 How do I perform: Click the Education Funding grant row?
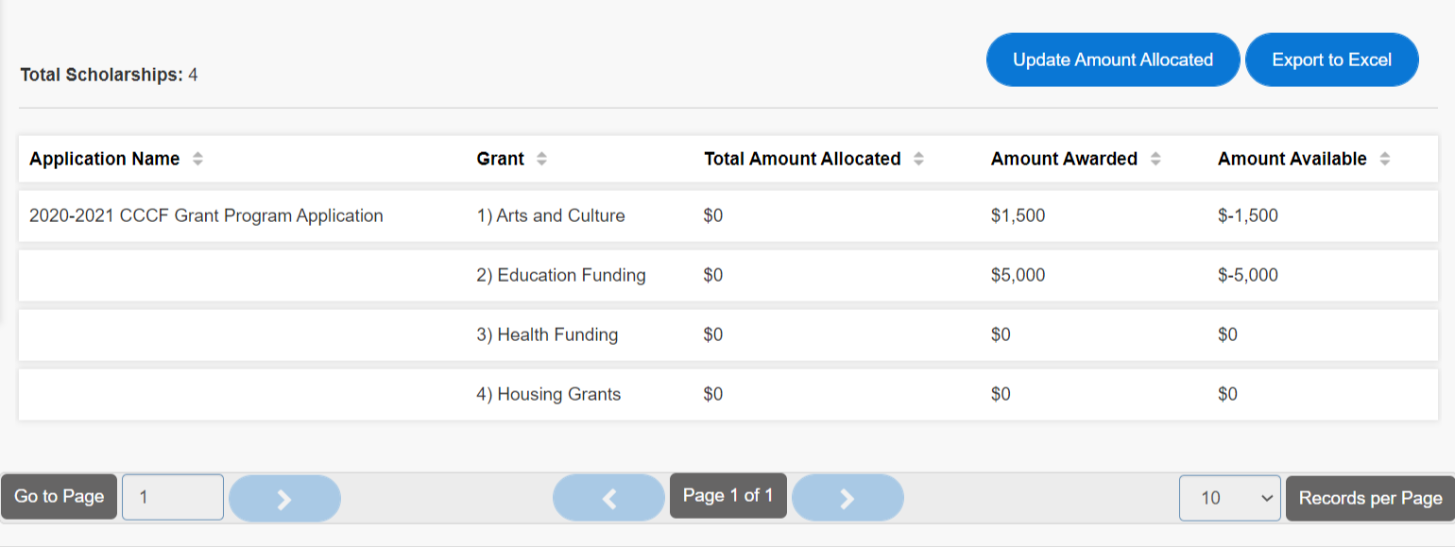(x=561, y=276)
